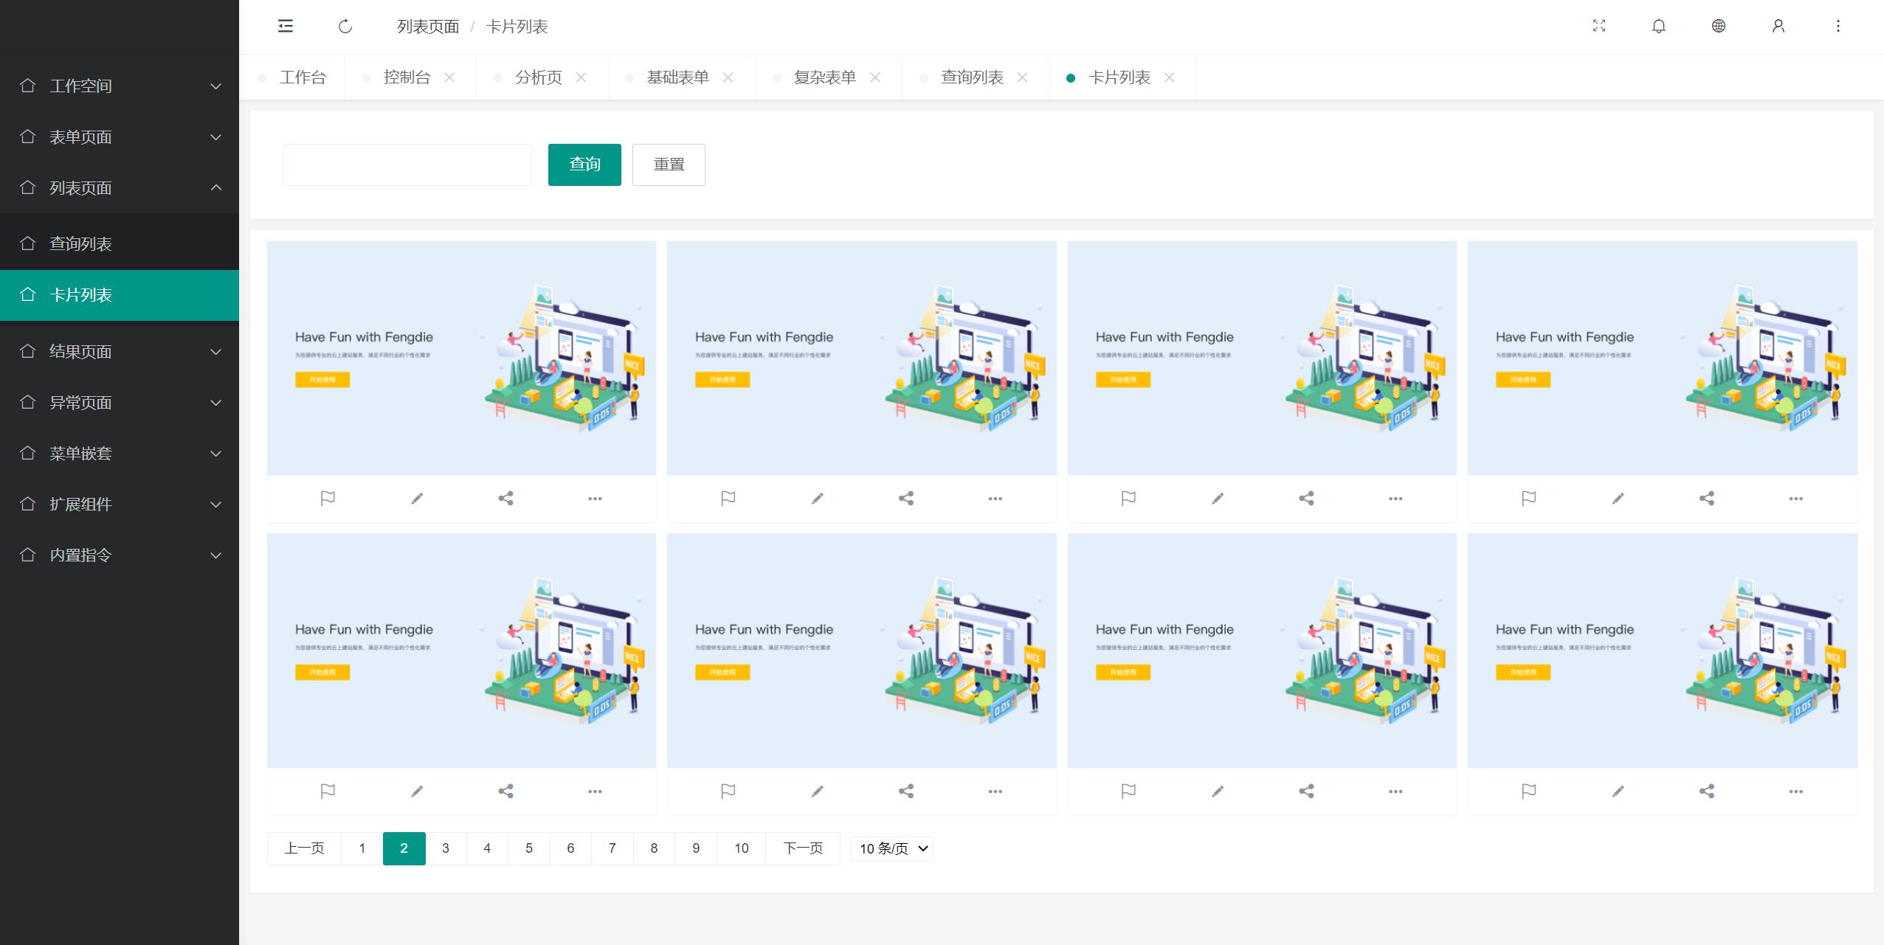1884x945 pixels.
Task: Click the vertical three-dot settings icon
Action: 1838,26
